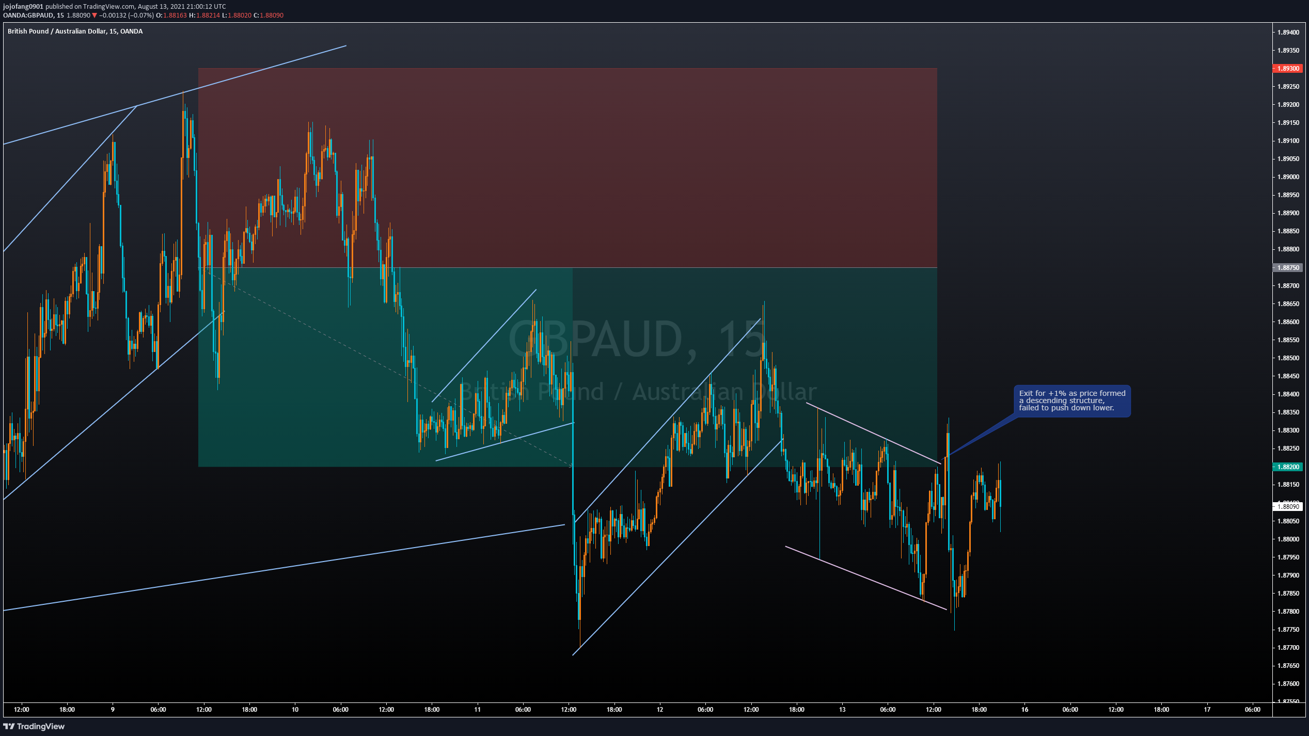
Task: Click the gray 1.88750 entry price label
Action: click(1288, 268)
